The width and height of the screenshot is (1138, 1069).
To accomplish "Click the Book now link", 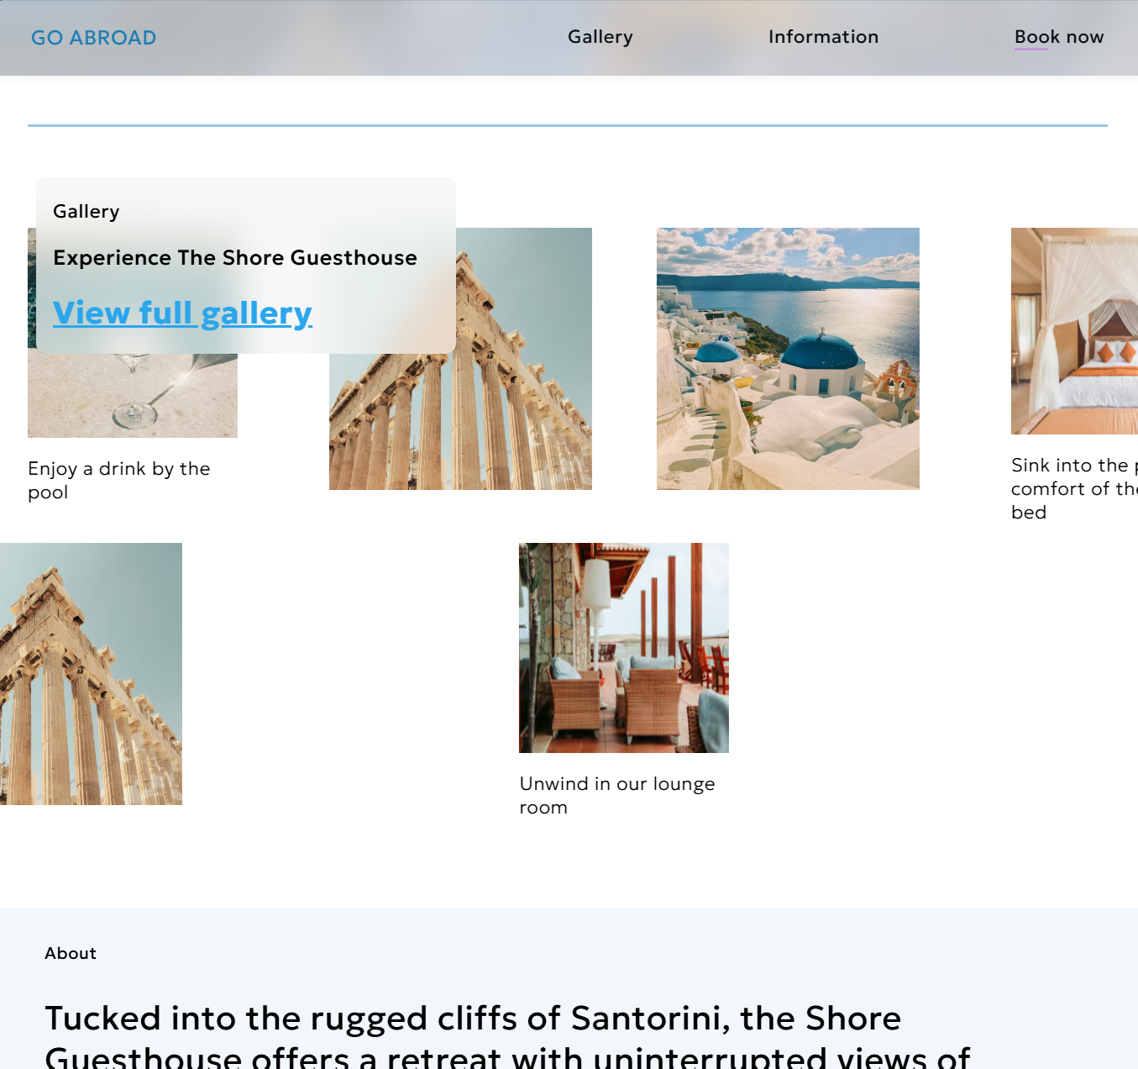I will pos(1059,37).
